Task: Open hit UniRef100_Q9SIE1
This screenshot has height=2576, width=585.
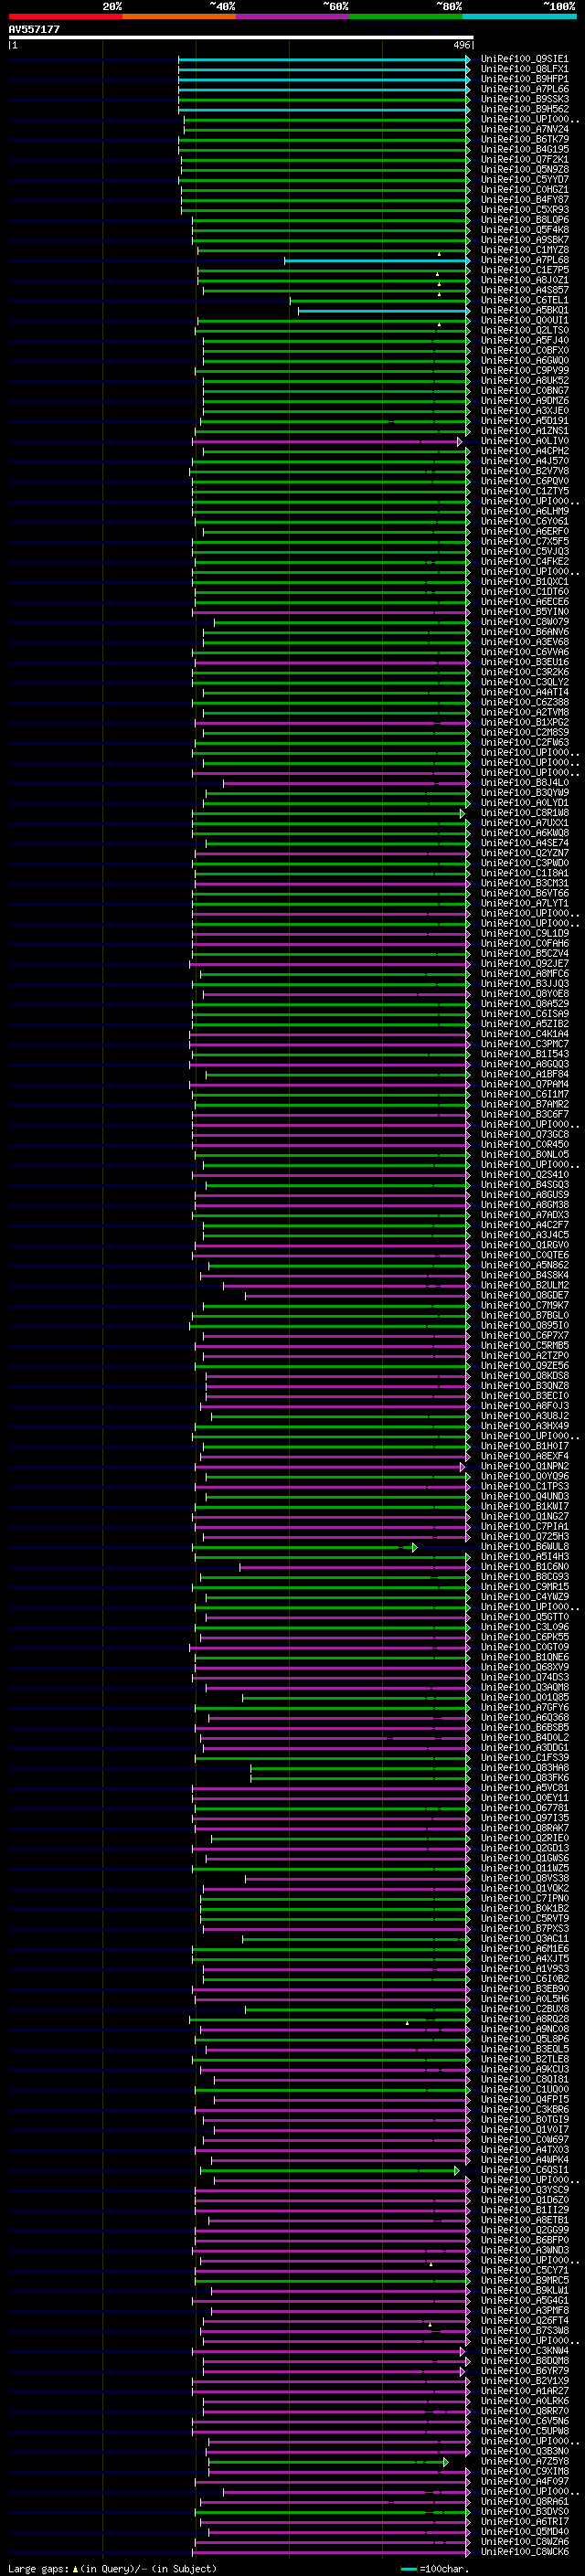Action: [x=524, y=59]
